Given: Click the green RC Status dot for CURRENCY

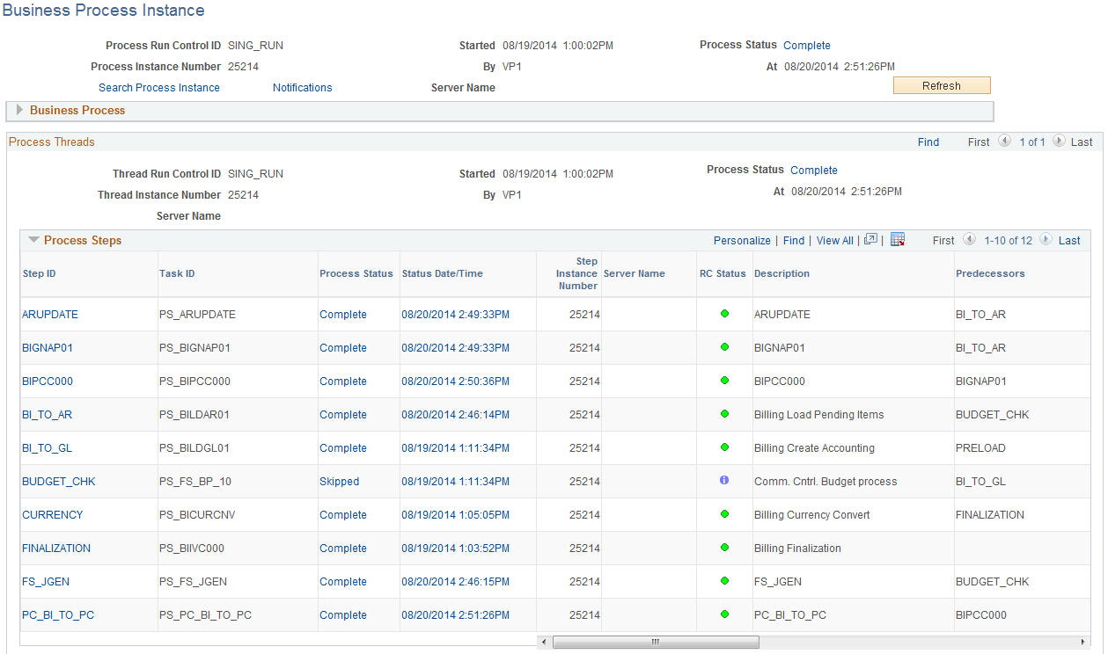Looking at the screenshot, I should coord(723,514).
